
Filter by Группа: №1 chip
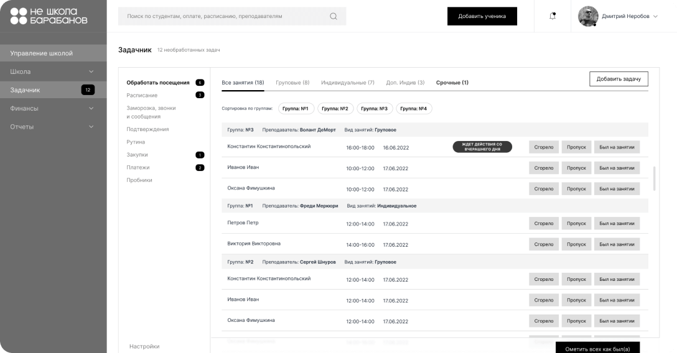pos(296,109)
